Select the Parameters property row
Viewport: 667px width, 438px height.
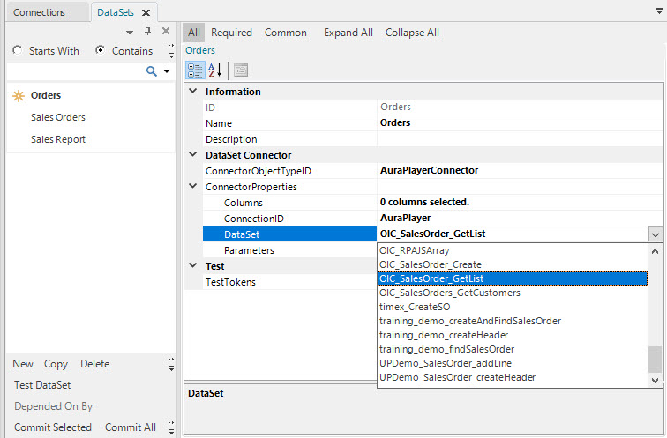(289, 250)
